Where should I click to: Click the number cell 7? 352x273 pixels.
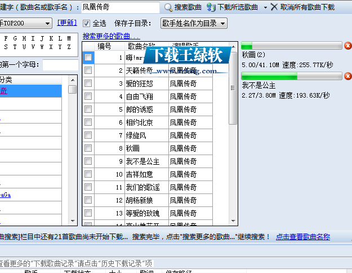(x=110, y=135)
